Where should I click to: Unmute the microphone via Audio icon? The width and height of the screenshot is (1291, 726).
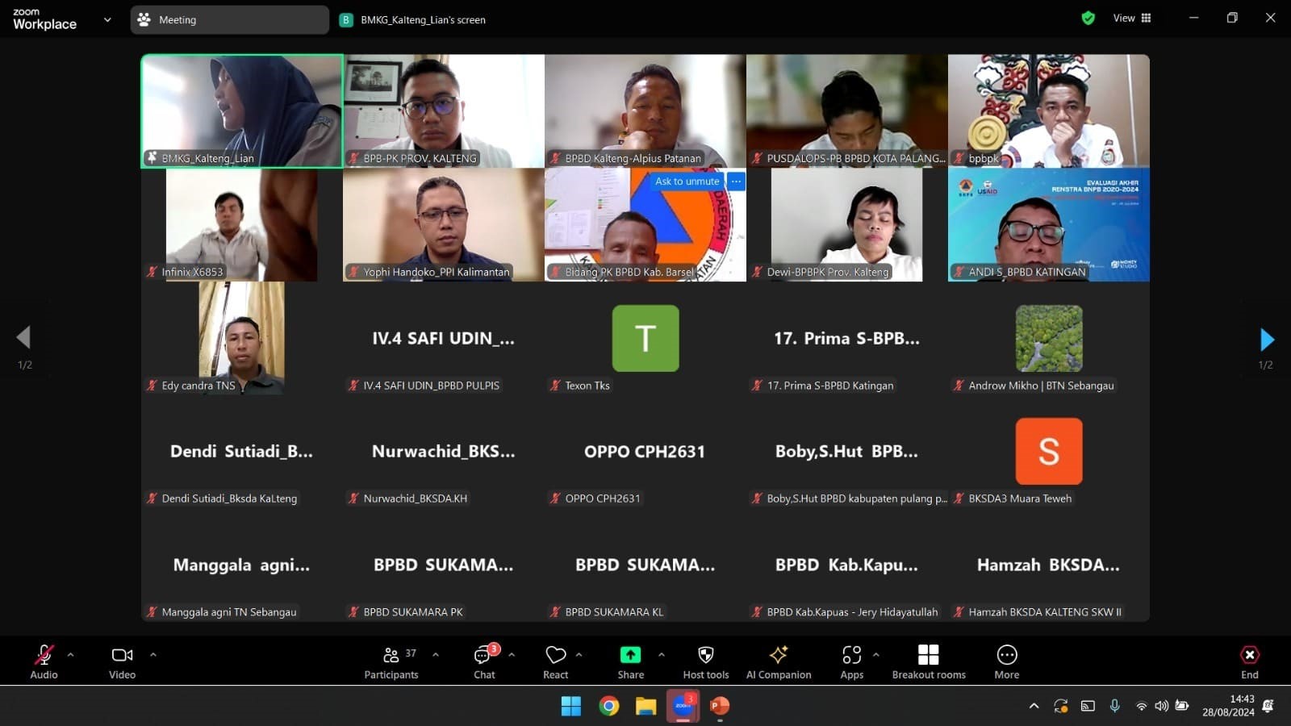(x=43, y=654)
